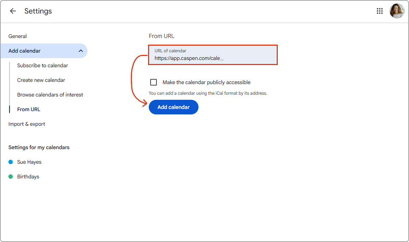The image size is (409, 242).
Task: Tick the publicly accessible checkbox
Action: pyautogui.click(x=154, y=82)
